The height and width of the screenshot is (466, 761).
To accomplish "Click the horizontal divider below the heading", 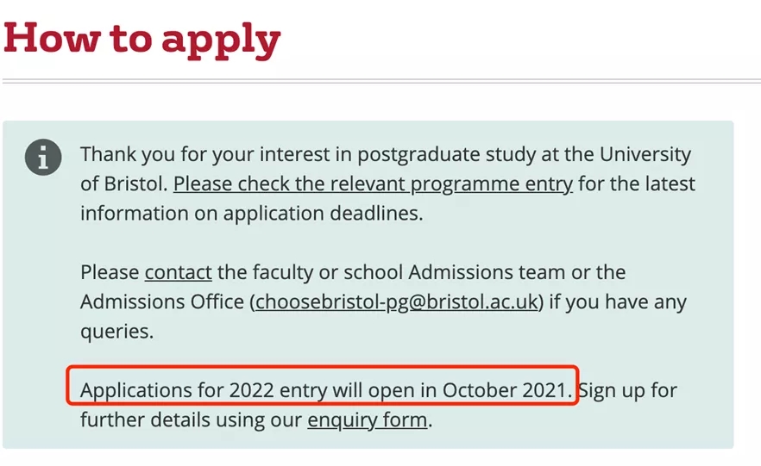I will [x=380, y=82].
